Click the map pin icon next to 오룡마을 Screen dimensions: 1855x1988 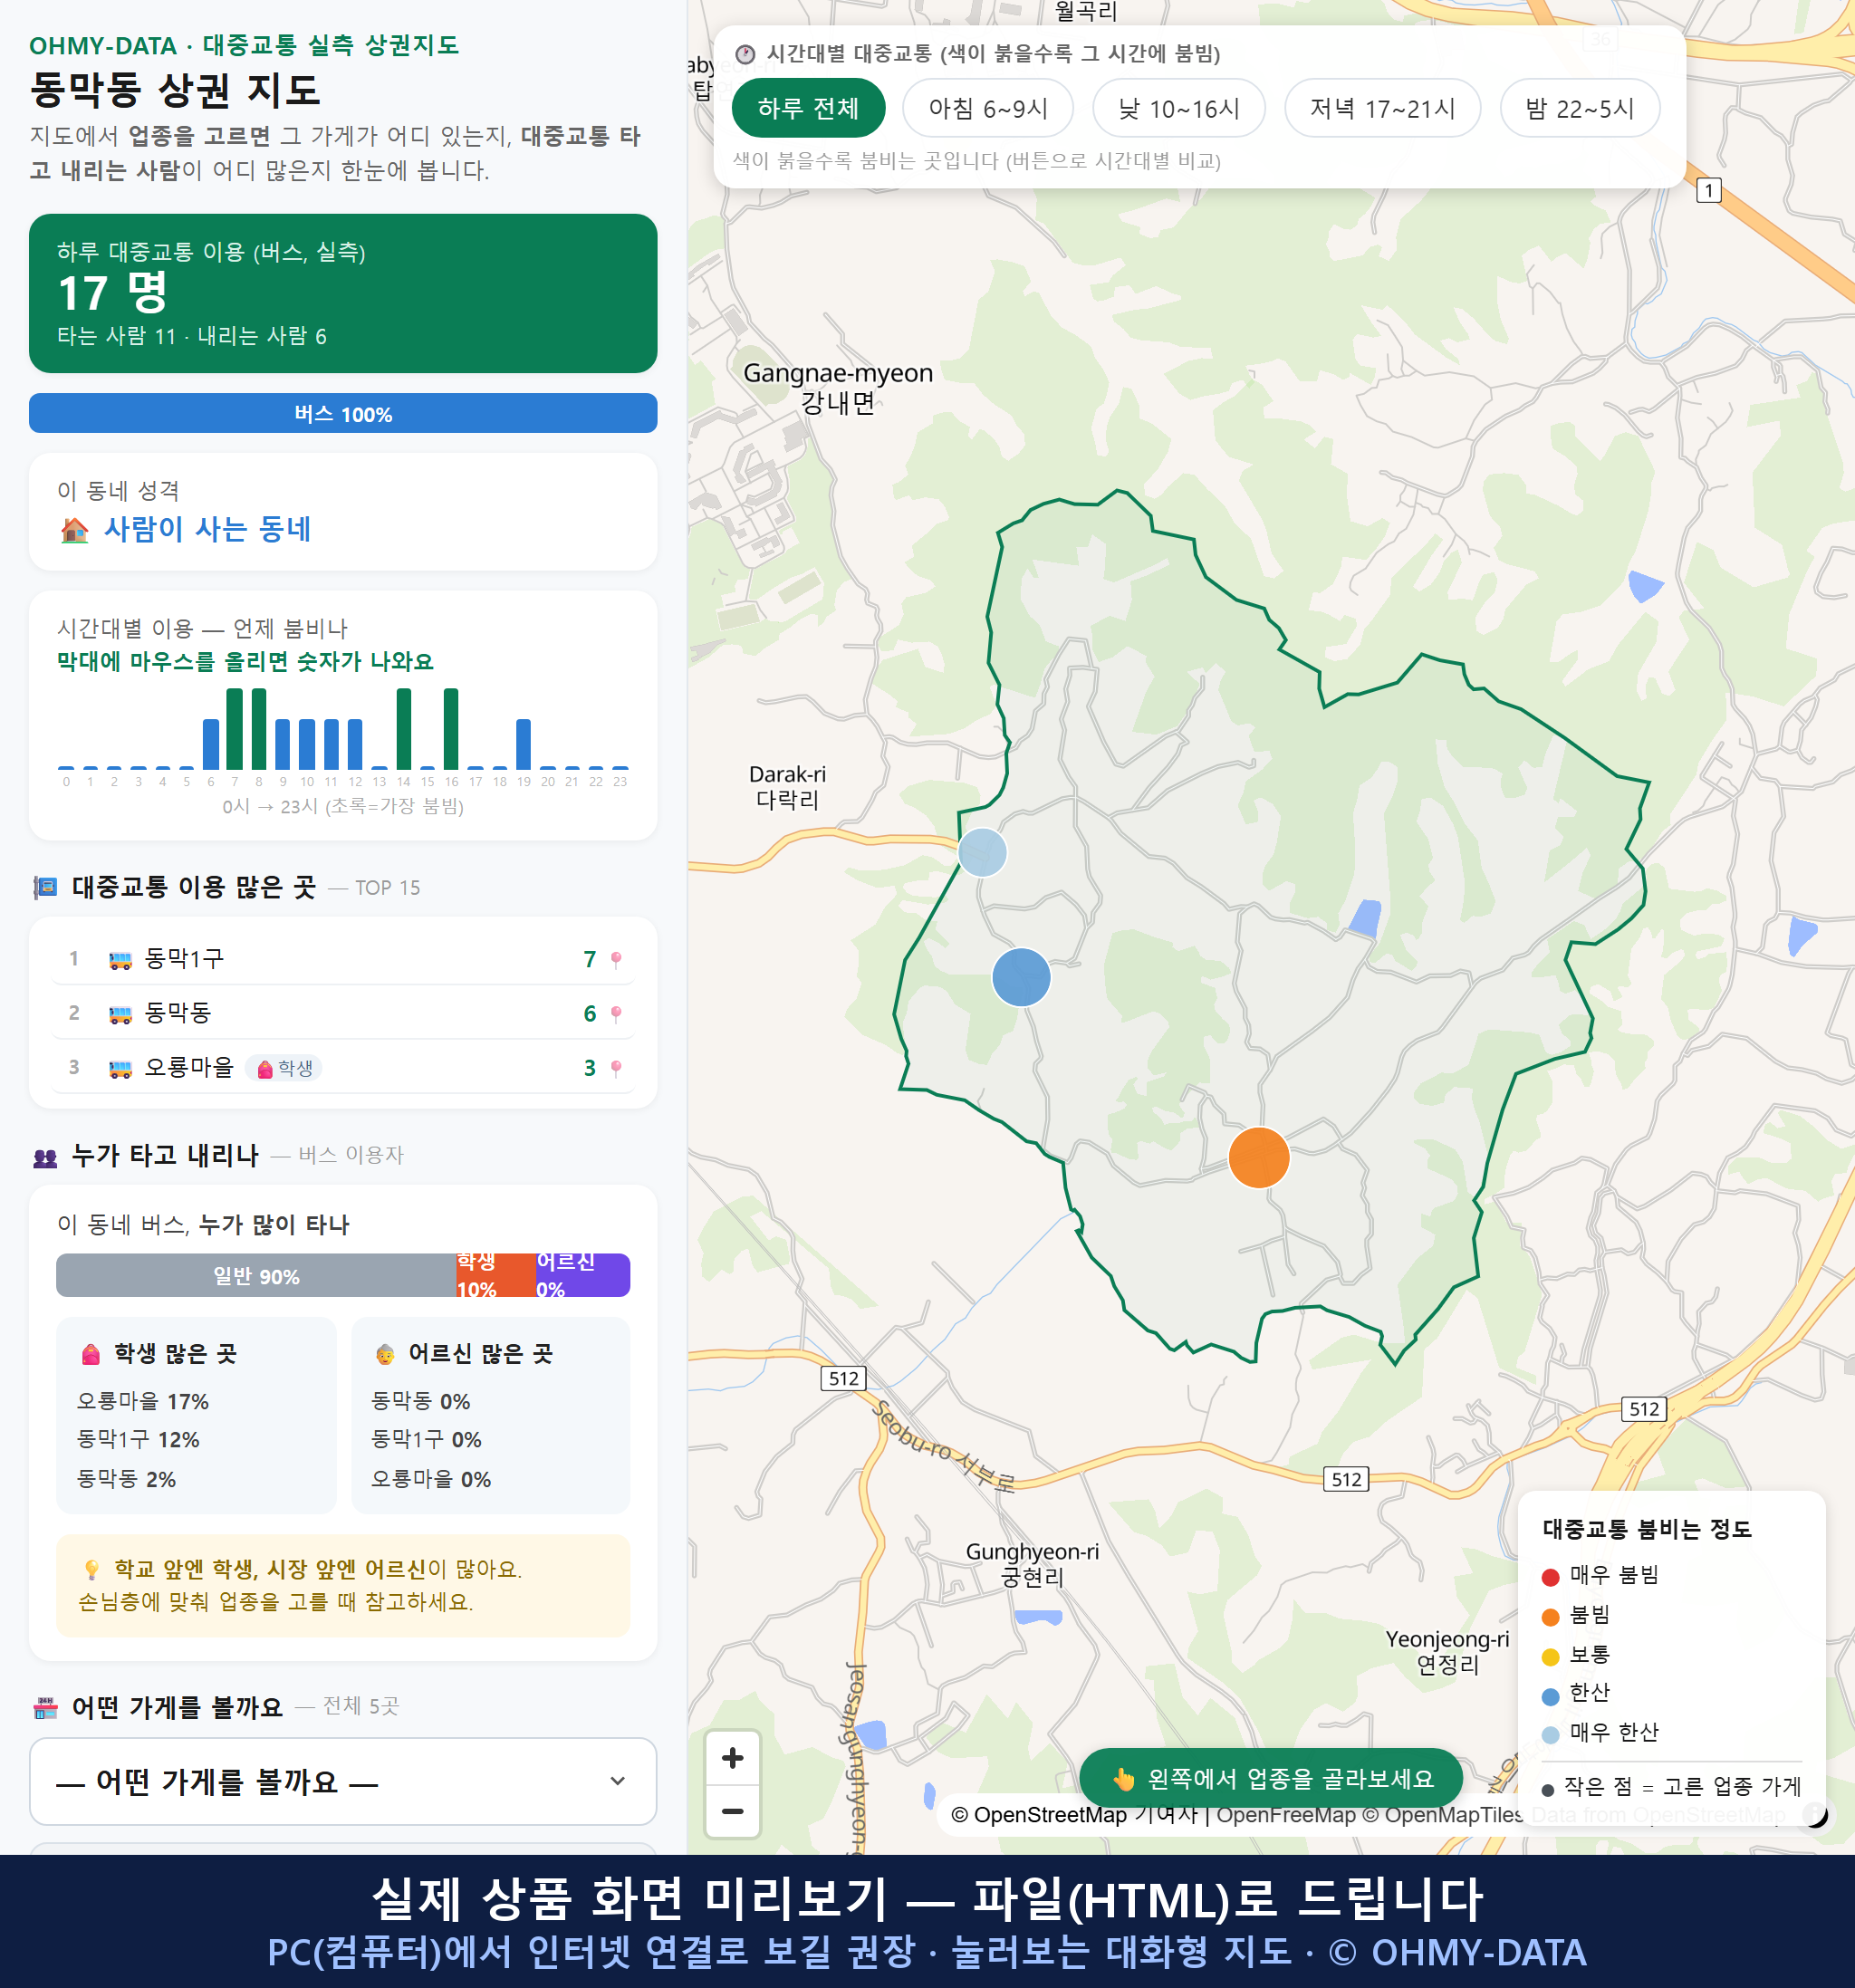616,1068
